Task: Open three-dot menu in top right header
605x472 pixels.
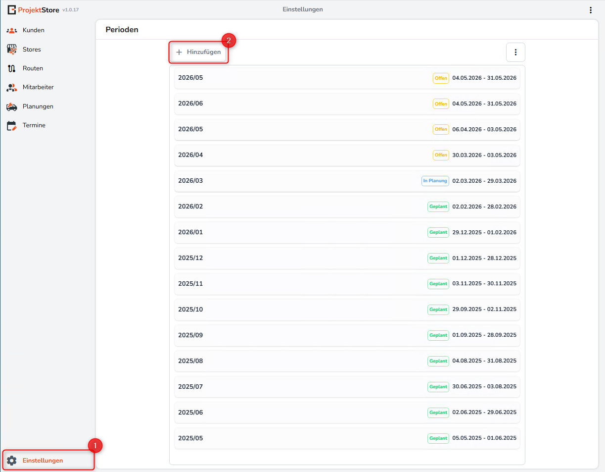Action: tap(590, 10)
